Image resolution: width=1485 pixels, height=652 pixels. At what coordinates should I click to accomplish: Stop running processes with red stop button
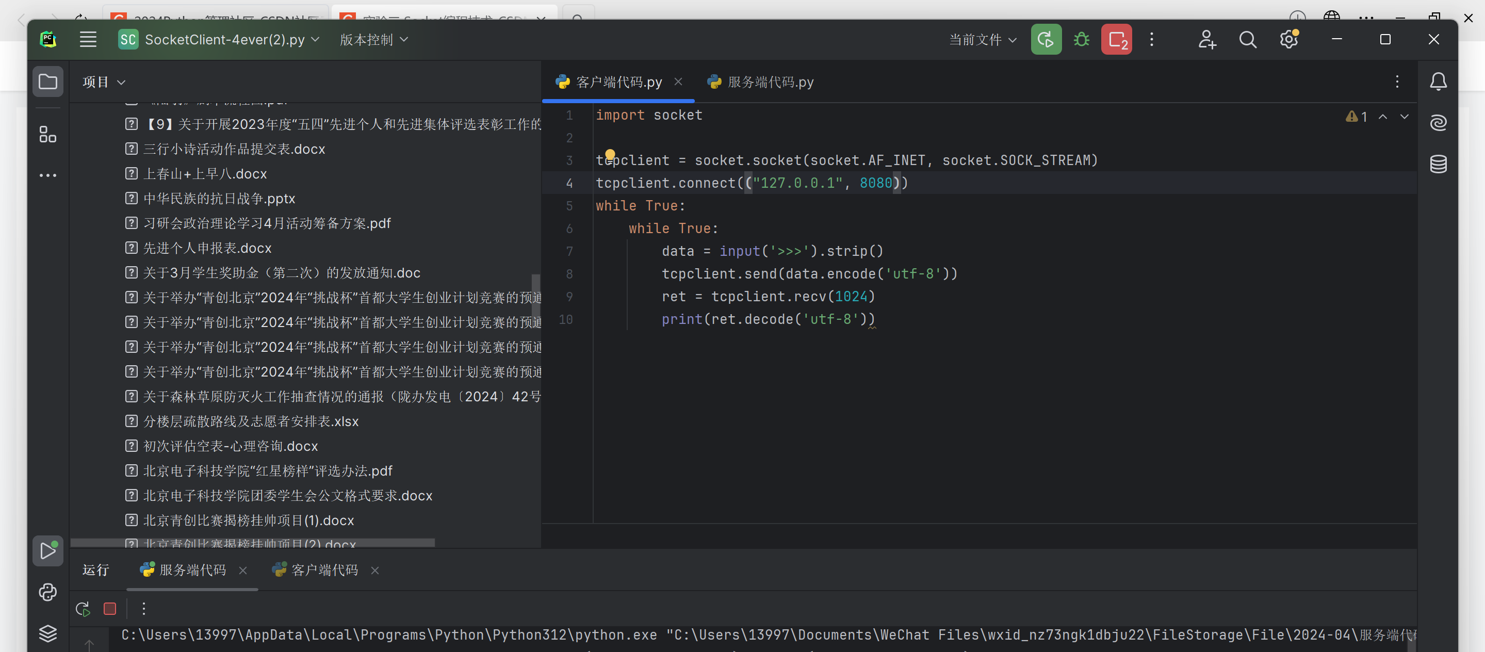(x=1116, y=39)
